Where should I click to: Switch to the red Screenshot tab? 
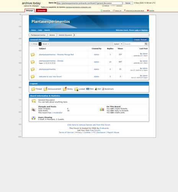pyautogui.click(x=41, y=10)
